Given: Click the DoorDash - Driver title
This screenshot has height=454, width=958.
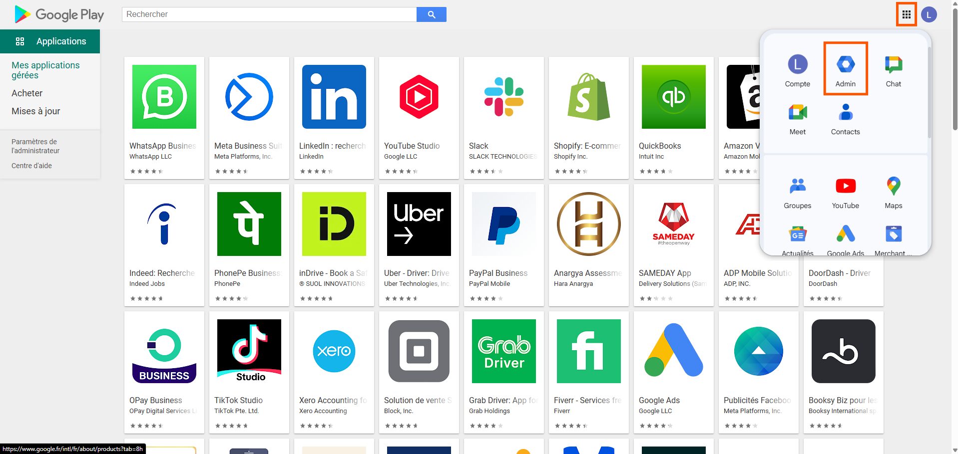Looking at the screenshot, I should pos(840,273).
